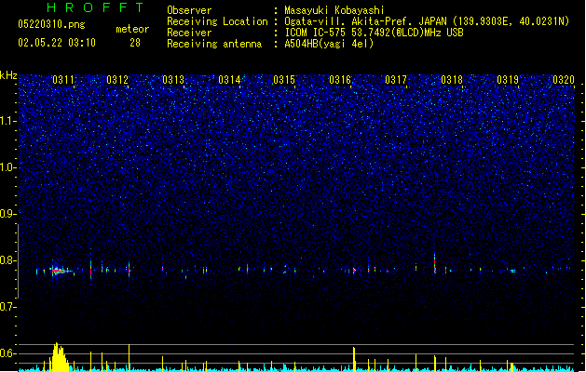This screenshot has height=372, width=586.
Task: Click the HROFFT title text
Action: pyautogui.click(x=96, y=7)
